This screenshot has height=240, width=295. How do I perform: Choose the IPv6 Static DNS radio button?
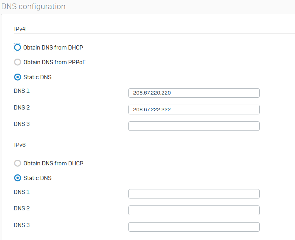(17, 178)
